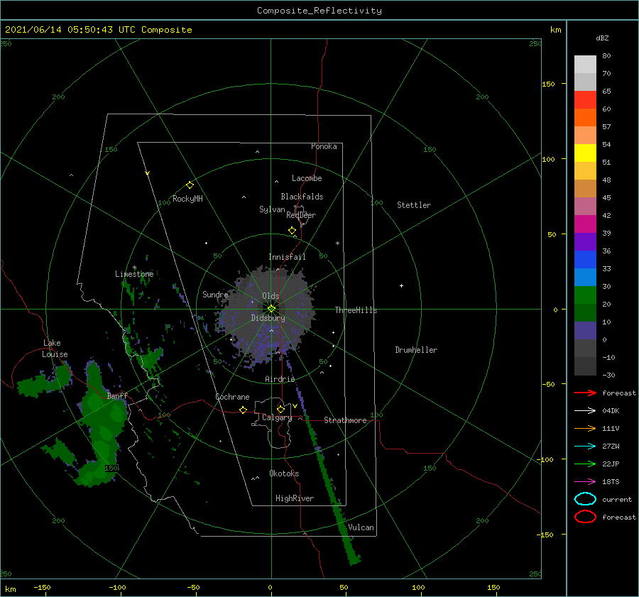Click the white plus marker east of ThreeHills
This screenshot has height=597, width=639.
click(401, 285)
